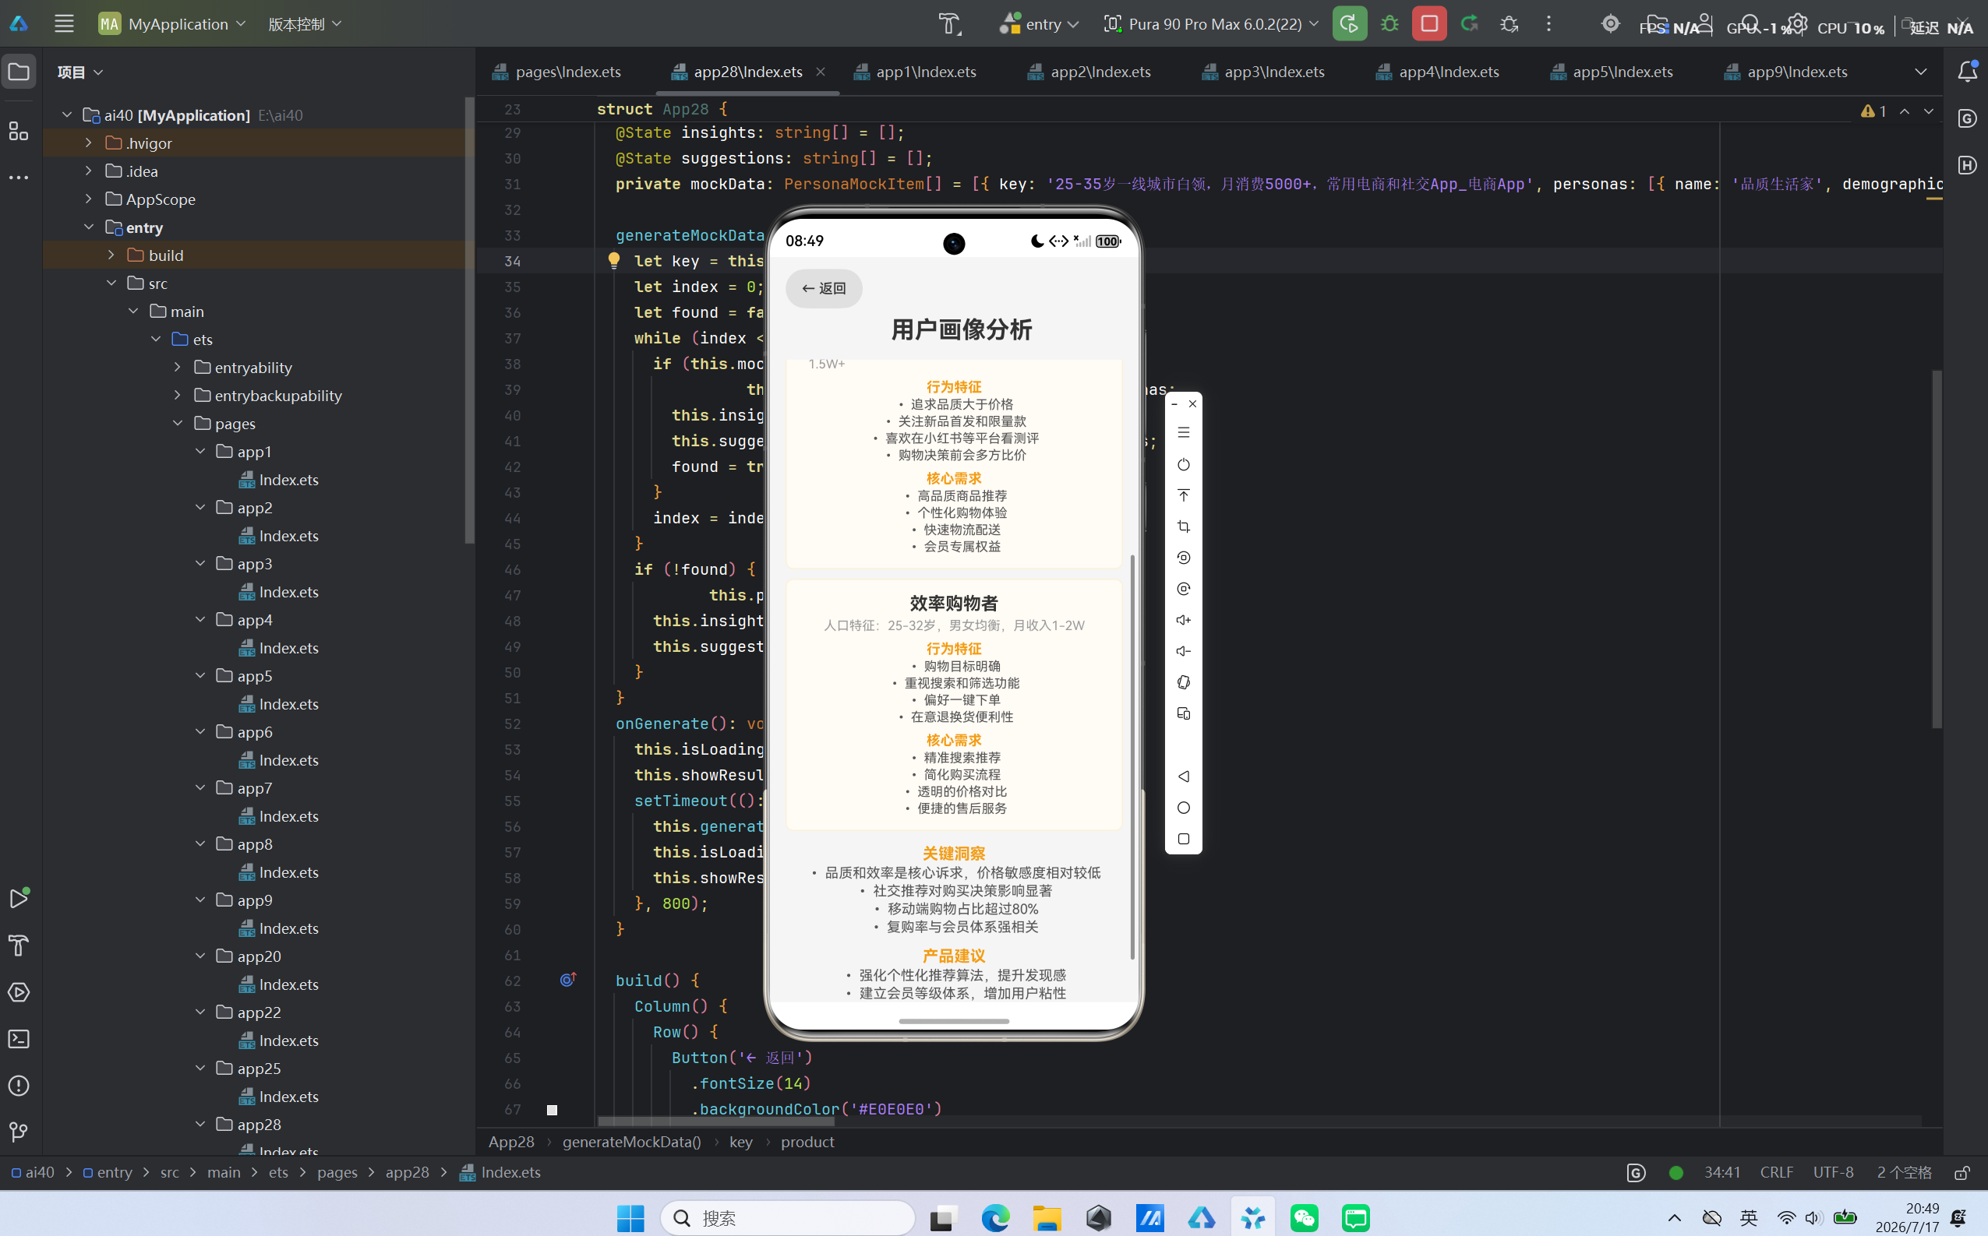Viewport: 1988px width, 1236px height.
Task: Switch to the app5\Index.ets tab
Action: [1612, 72]
